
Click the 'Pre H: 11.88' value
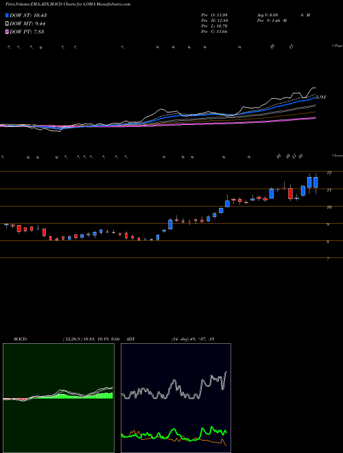tap(214, 21)
